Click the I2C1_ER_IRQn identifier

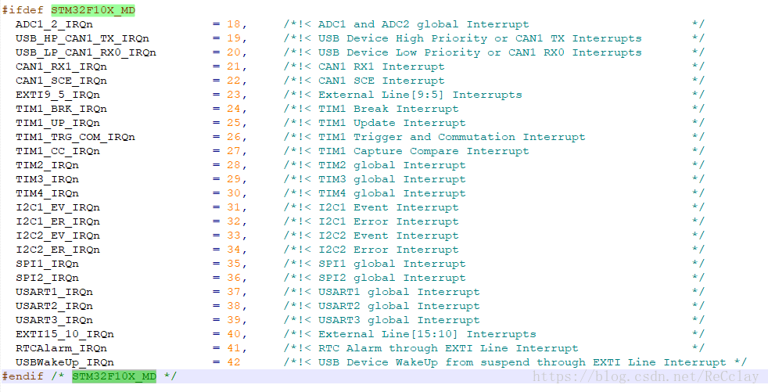pyautogui.click(x=58, y=222)
